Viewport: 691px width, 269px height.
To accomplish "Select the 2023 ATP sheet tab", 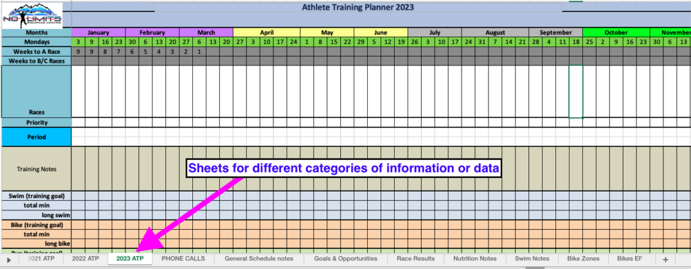I will click(130, 258).
